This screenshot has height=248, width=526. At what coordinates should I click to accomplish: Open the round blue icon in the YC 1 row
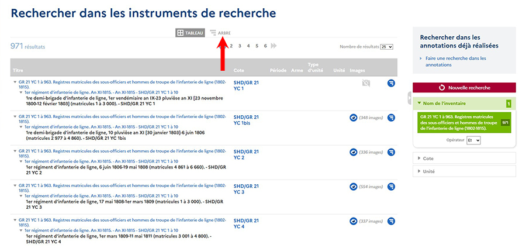392,83
